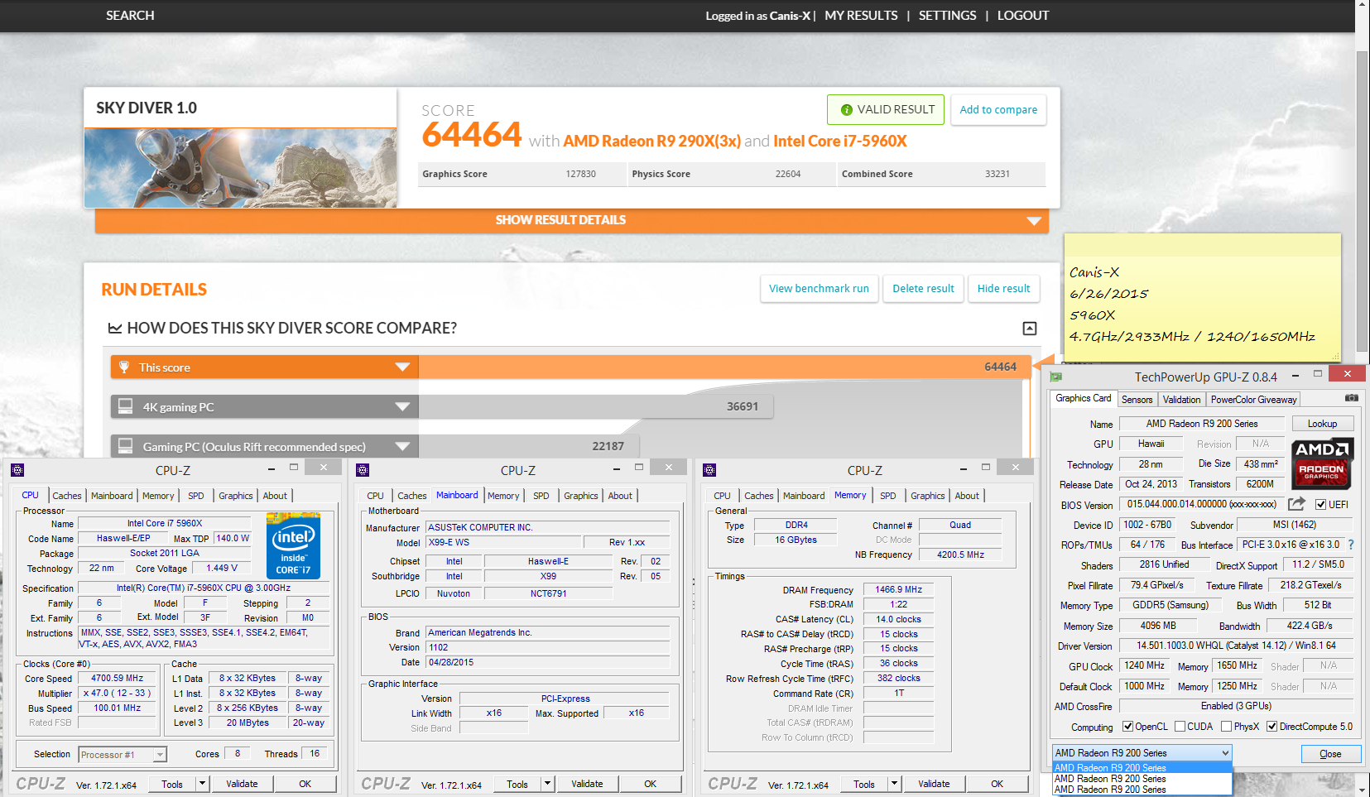Click the 36691 score bar for 4K gaming PC
This screenshot has width=1370, height=797.
pos(595,406)
